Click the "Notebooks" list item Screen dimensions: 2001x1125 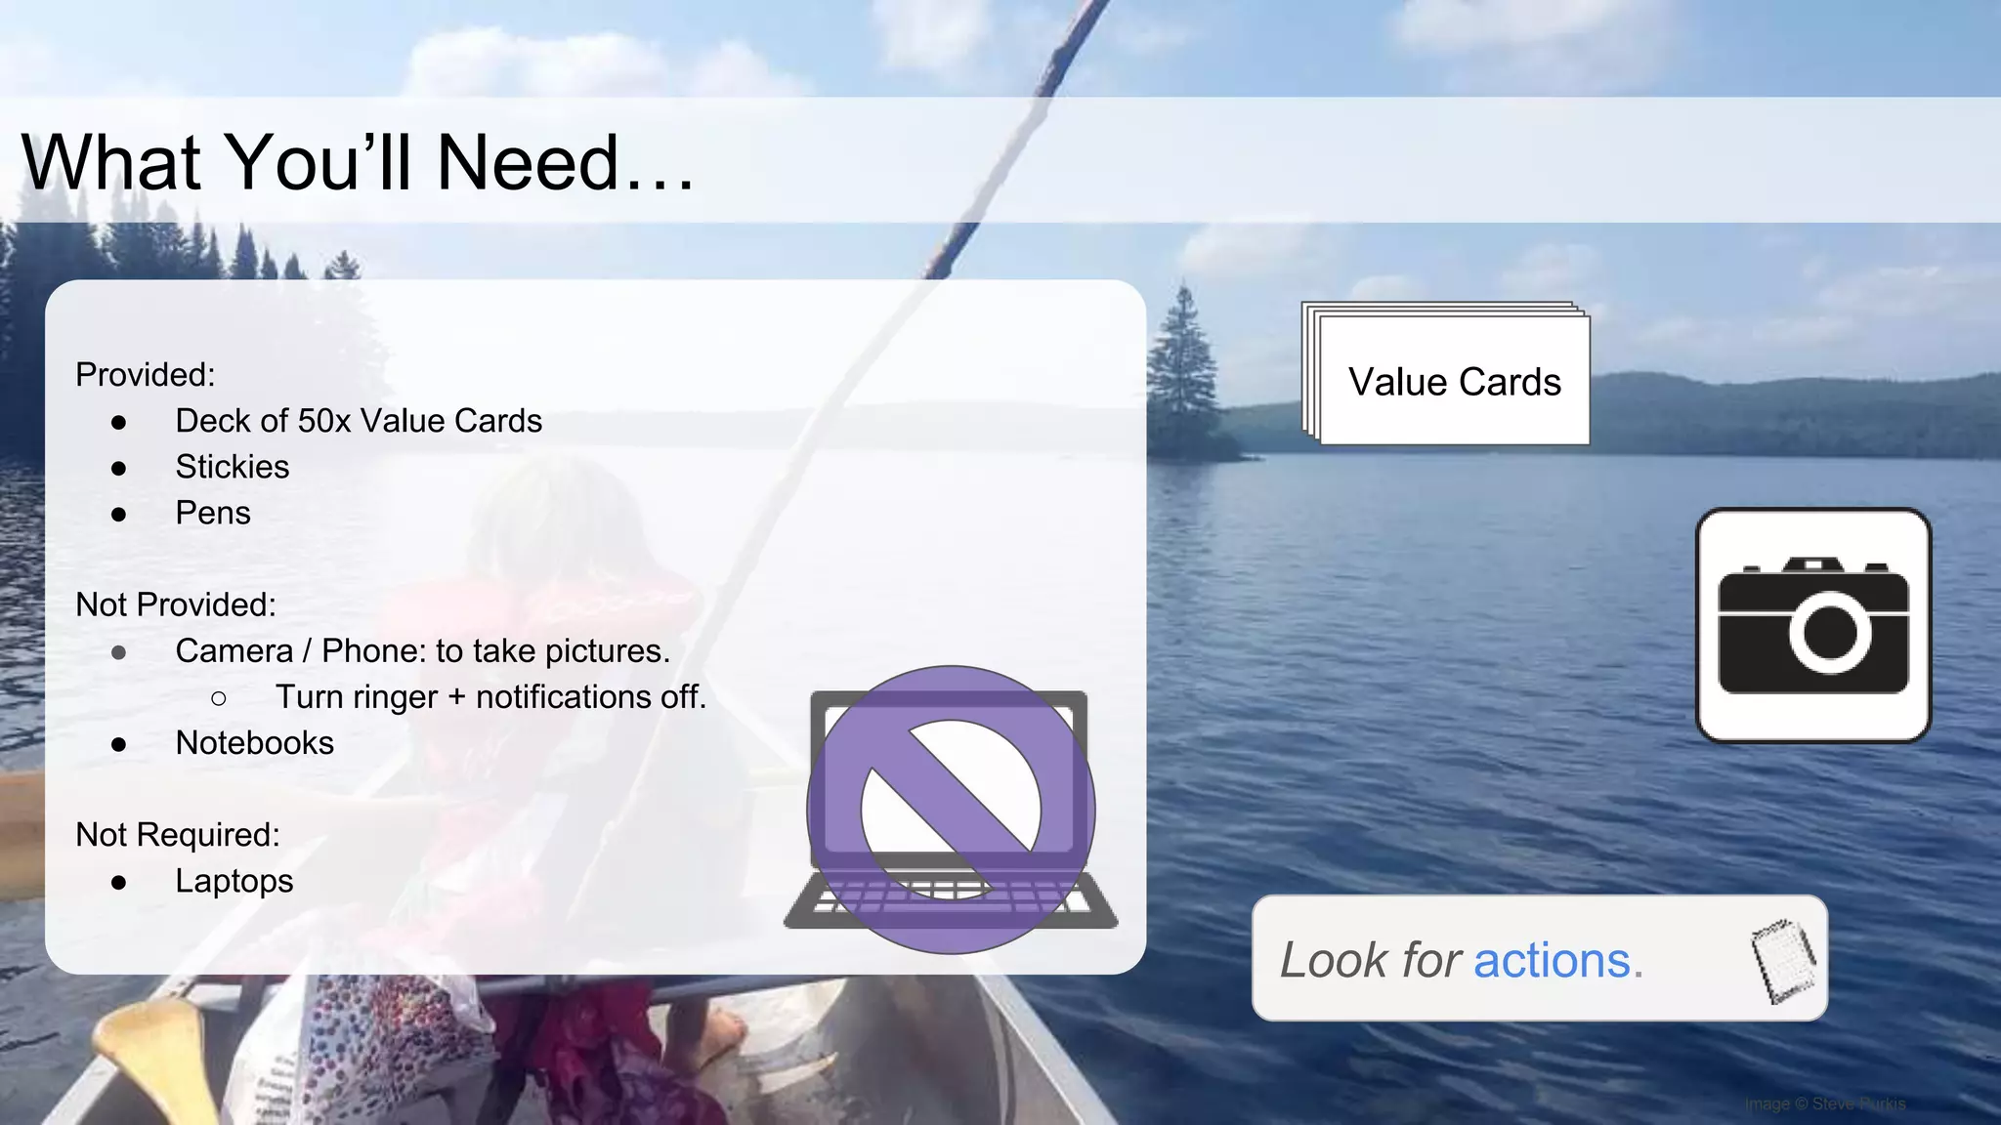pos(254,743)
